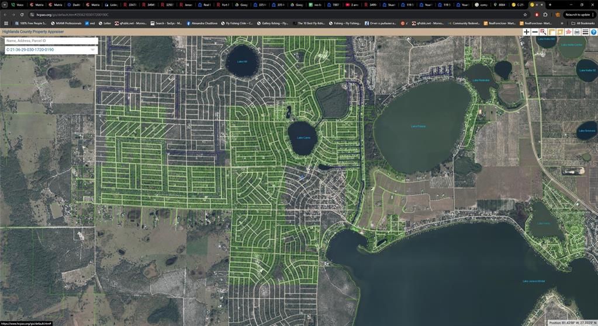
Task: Reload the page with browser refresh
Action: pos(22,15)
